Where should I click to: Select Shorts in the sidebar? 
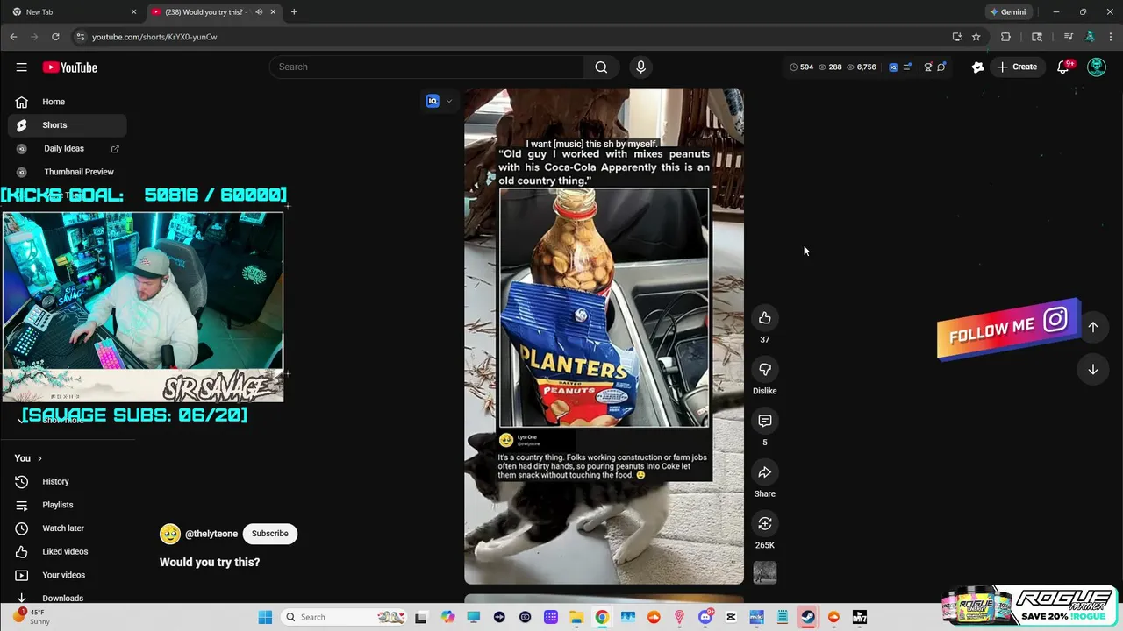[x=67, y=124]
